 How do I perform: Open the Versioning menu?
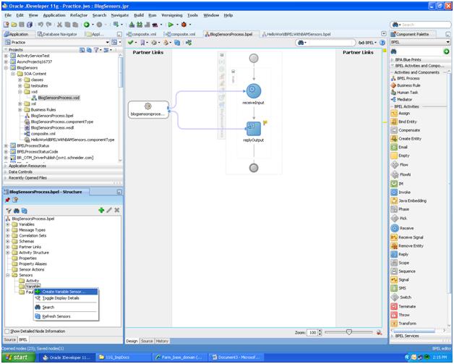click(172, 15)
